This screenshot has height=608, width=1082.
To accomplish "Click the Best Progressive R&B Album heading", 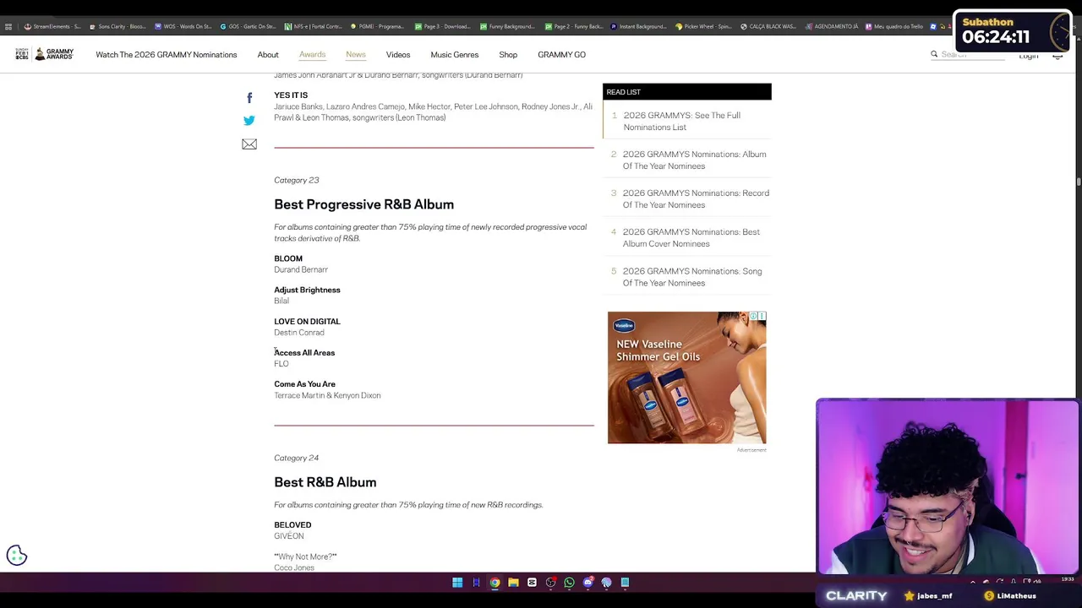I will (x=363, y=204).
